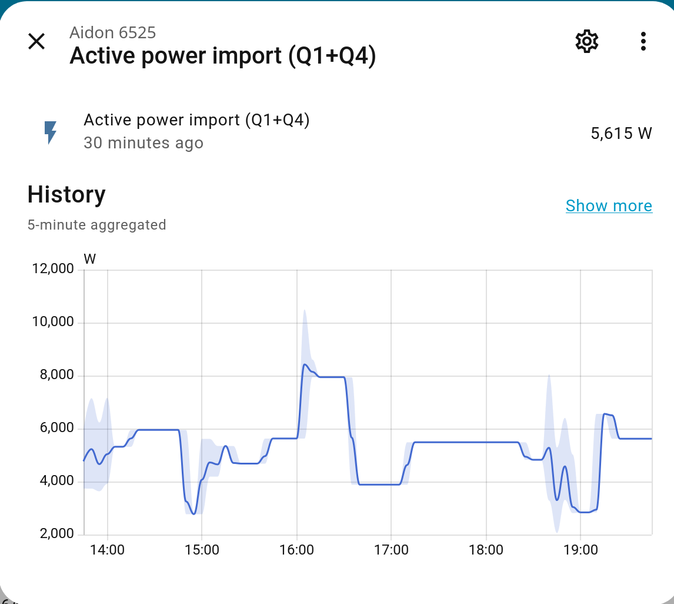Click the Show more history link
The width and height of the screenshot is (674, 604).
609,205
